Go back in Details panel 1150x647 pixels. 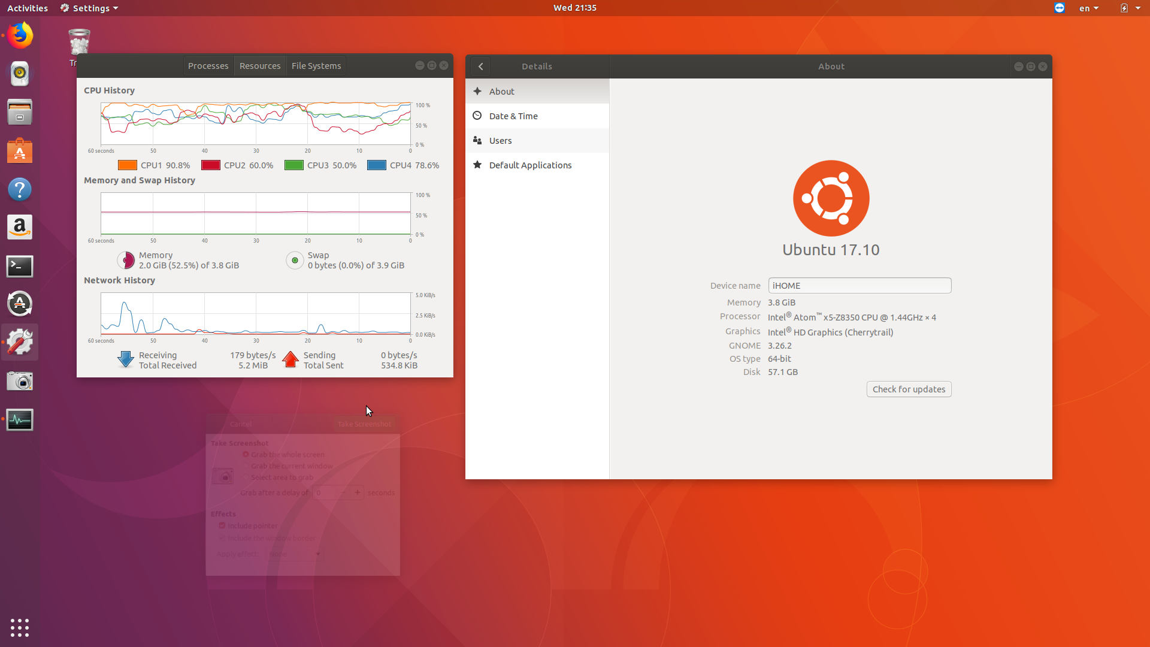coord(480,66)
